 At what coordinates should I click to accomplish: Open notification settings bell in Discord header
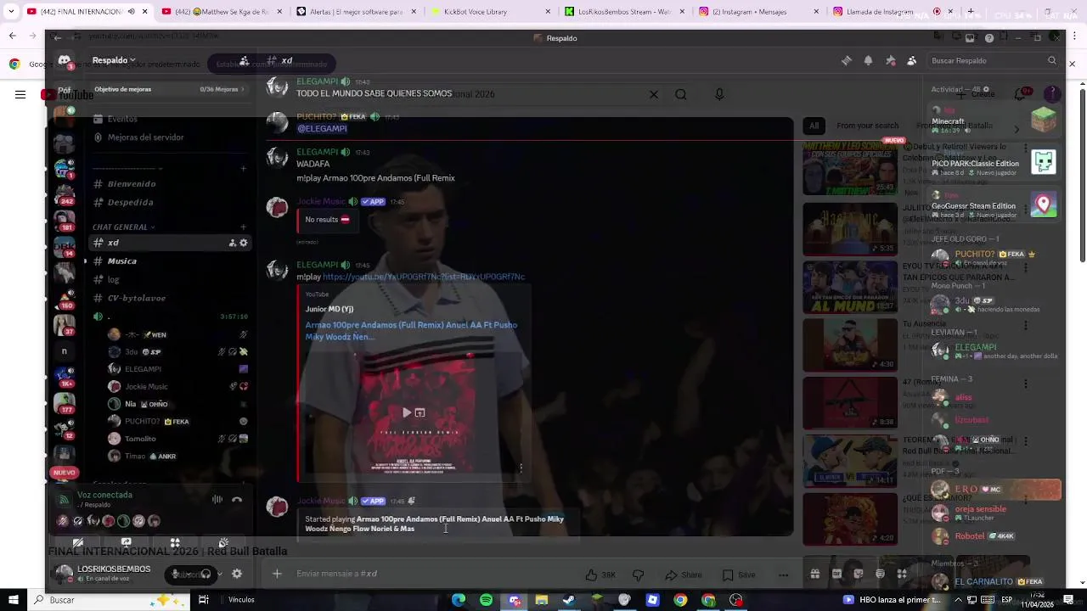pos(868,60)
